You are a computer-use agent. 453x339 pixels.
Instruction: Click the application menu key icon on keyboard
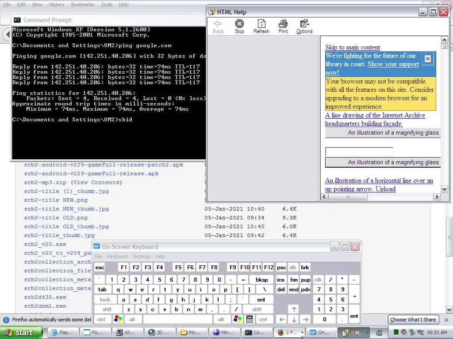click(x=250, y=319)
